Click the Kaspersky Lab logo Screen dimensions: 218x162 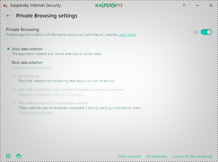(x=109, y=5)
